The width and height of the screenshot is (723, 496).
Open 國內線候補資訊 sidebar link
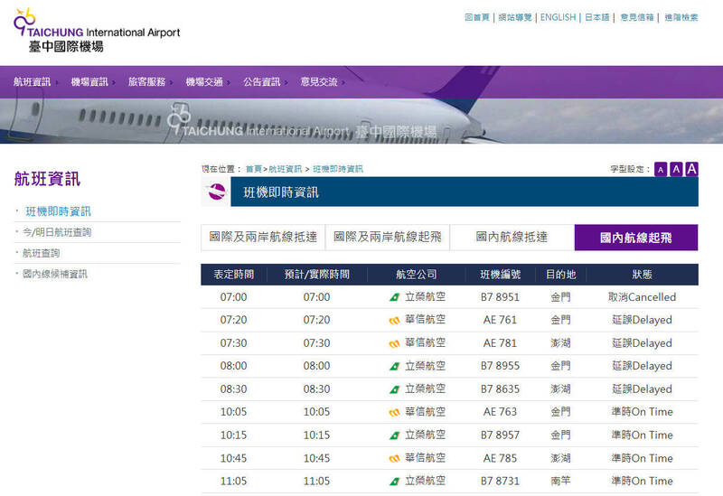pyautogui.click(x=55, y=274)
